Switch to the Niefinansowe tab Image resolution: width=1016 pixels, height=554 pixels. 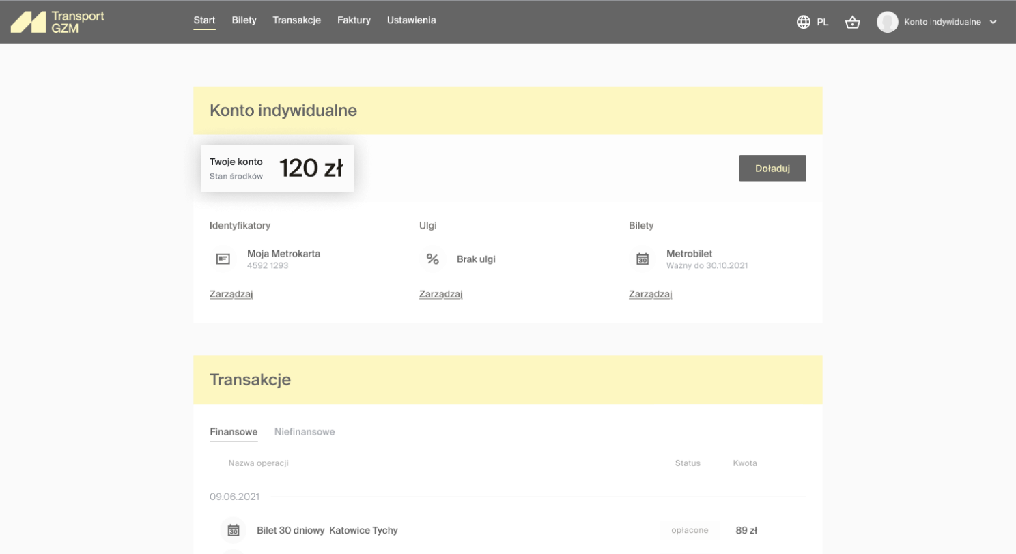(x=305, y=432)
